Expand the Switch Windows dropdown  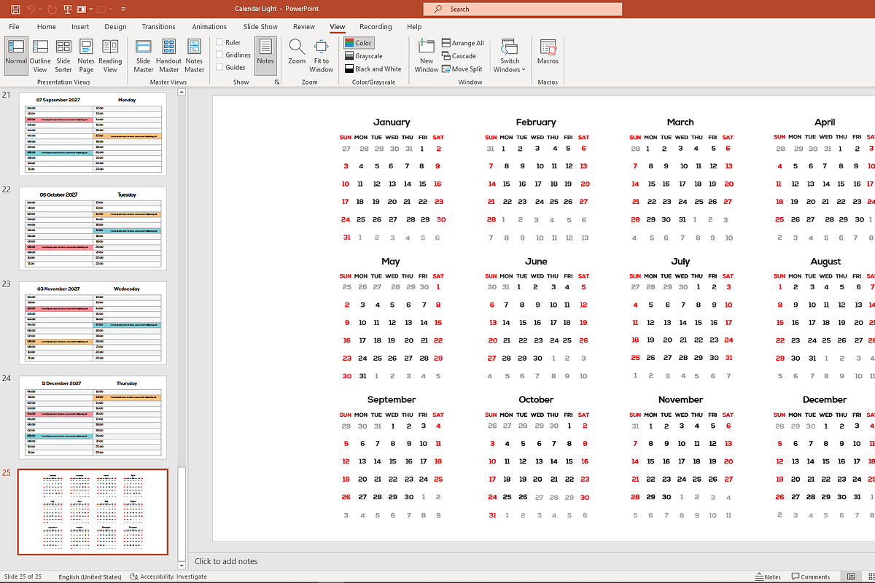510,55
